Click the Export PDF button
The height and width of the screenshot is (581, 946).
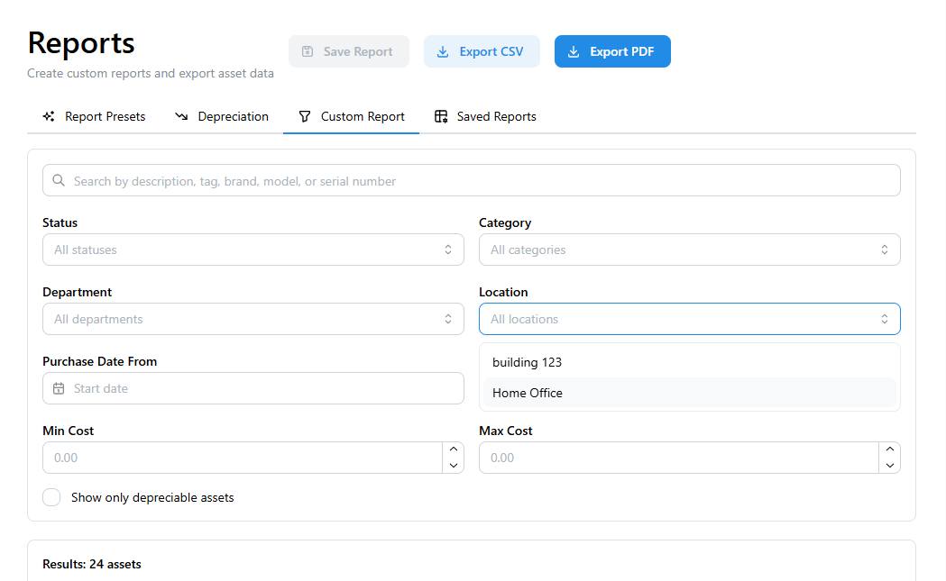click(612, 51)
